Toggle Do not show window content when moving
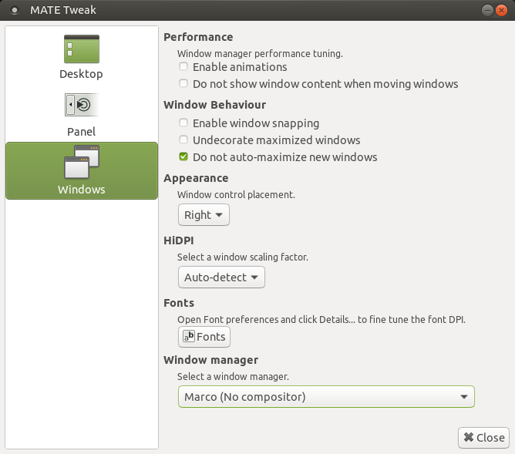Viewport: 515px width, 454px height. (x=183, y=83)
